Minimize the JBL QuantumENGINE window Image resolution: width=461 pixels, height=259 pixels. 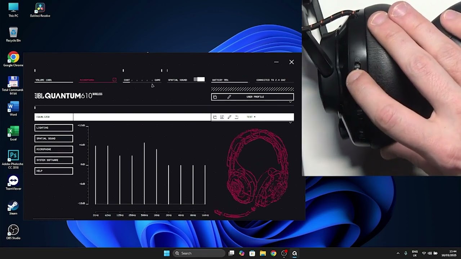pyautogui.click(x=276, y=62)
